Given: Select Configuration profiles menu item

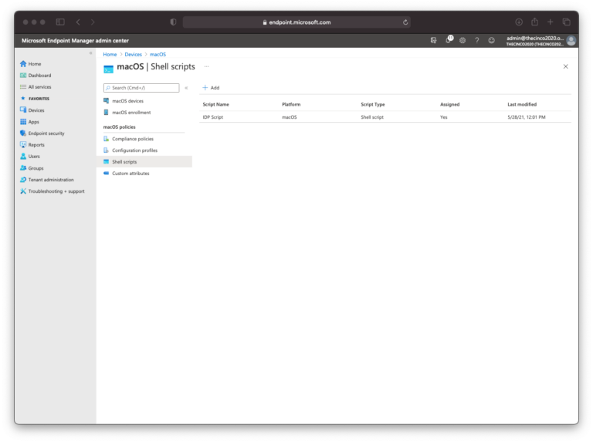Looking at the screenshot, I should pos(134,150).
